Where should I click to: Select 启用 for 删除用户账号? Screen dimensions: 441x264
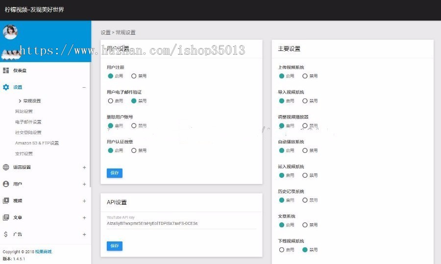(111, 126)
